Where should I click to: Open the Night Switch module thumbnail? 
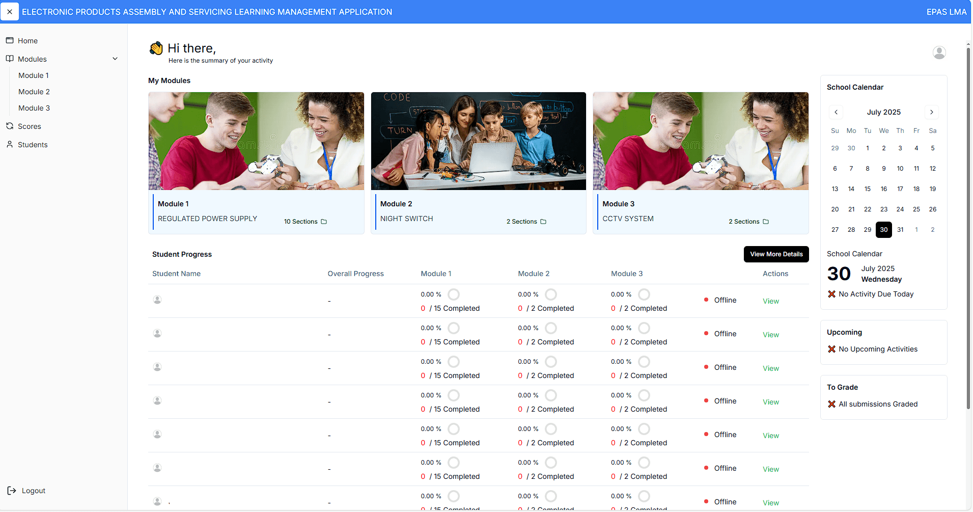point(479,141)
